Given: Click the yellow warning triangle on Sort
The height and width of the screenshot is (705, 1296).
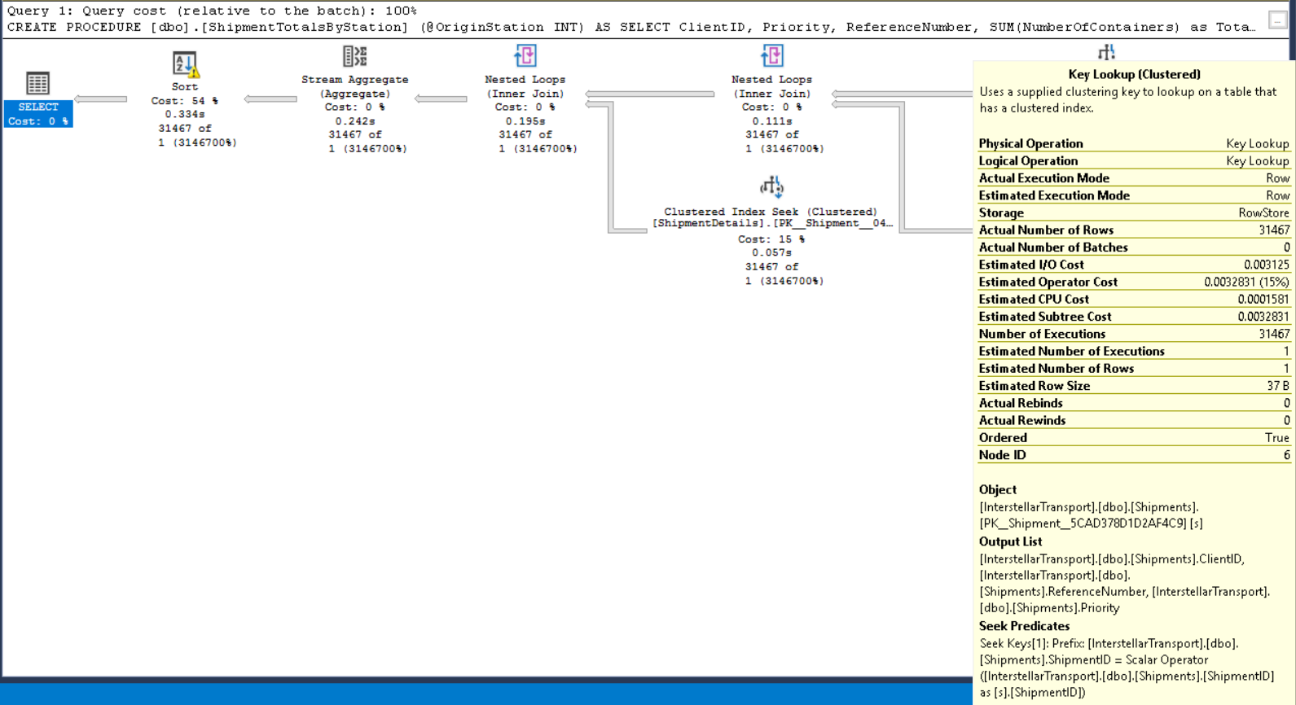Looking at the screenshot, I should pos(194,72).
